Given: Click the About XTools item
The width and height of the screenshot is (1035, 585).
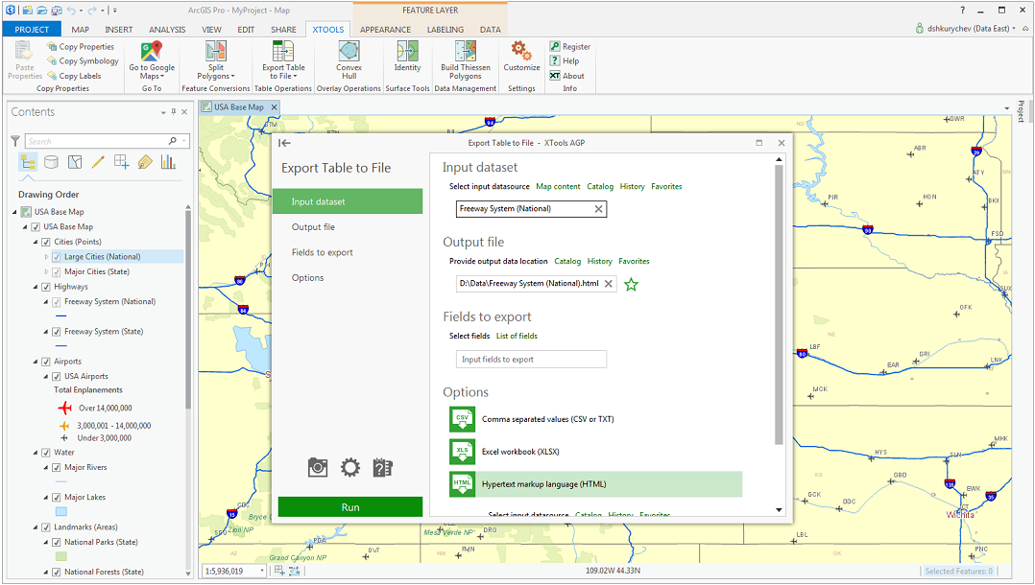Looking at the screenshot, I should 567,76.
